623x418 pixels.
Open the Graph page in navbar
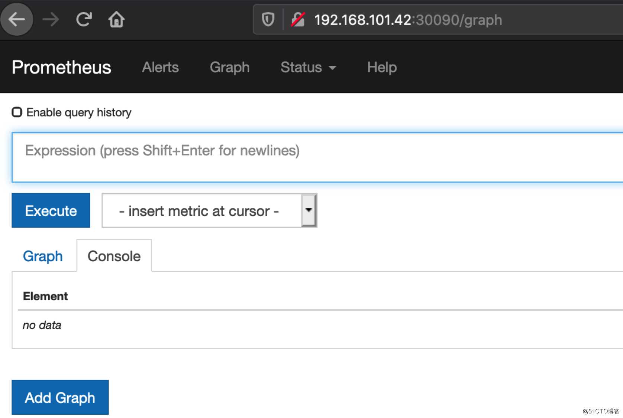[229, 67]
